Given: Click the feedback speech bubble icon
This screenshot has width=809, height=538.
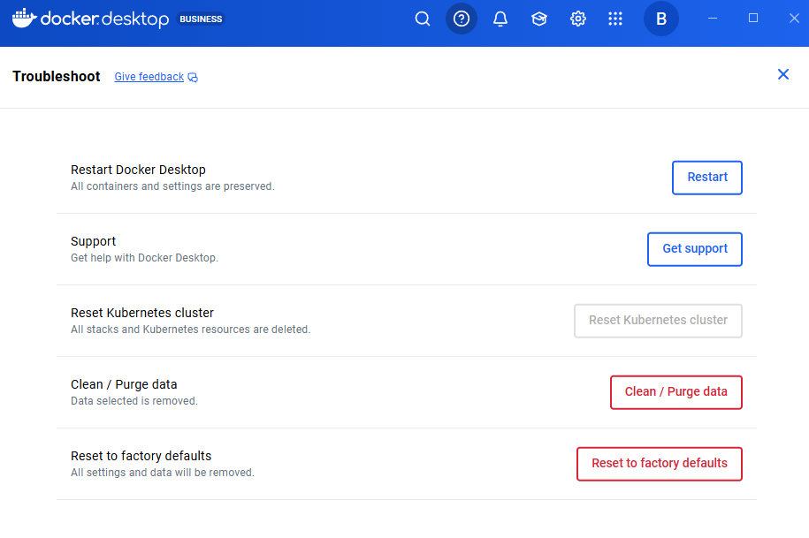Looking at the screenshot, I should coord(193,78).
